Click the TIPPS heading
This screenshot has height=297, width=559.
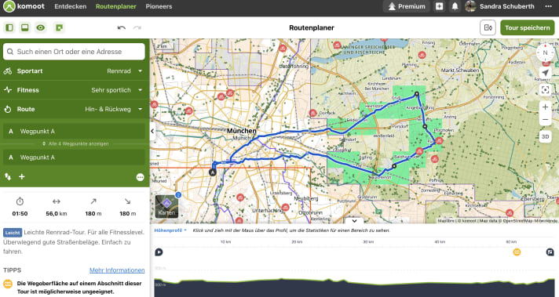12,270
